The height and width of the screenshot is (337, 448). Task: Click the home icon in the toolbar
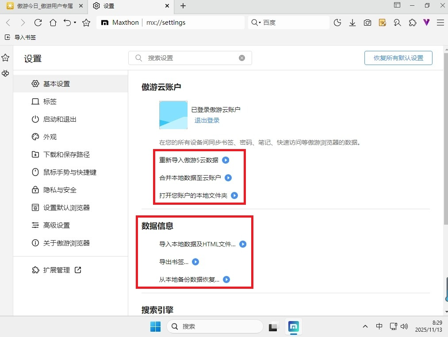point(53,23)
